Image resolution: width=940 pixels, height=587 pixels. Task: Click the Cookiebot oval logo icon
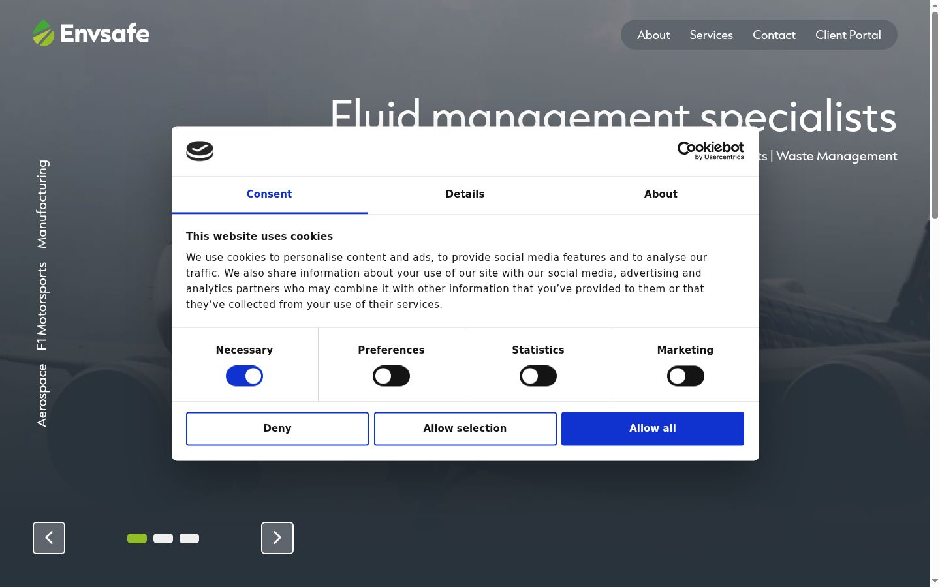[x=200, y=151]
